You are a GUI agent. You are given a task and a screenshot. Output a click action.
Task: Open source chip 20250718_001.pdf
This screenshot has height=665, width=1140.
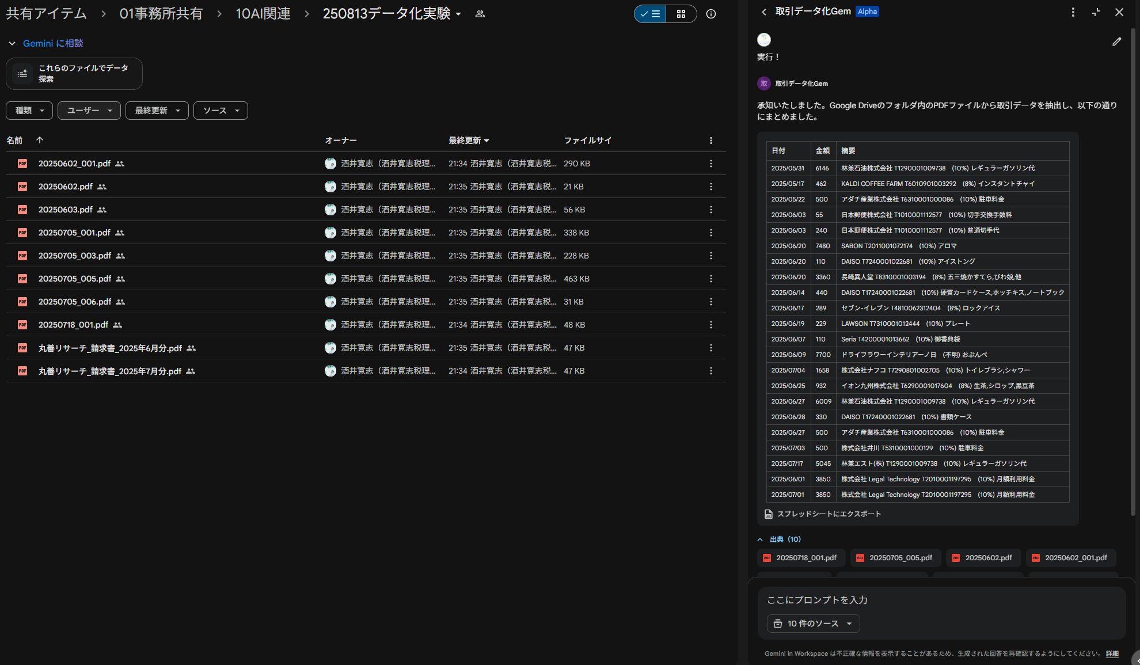click(801, 558)
